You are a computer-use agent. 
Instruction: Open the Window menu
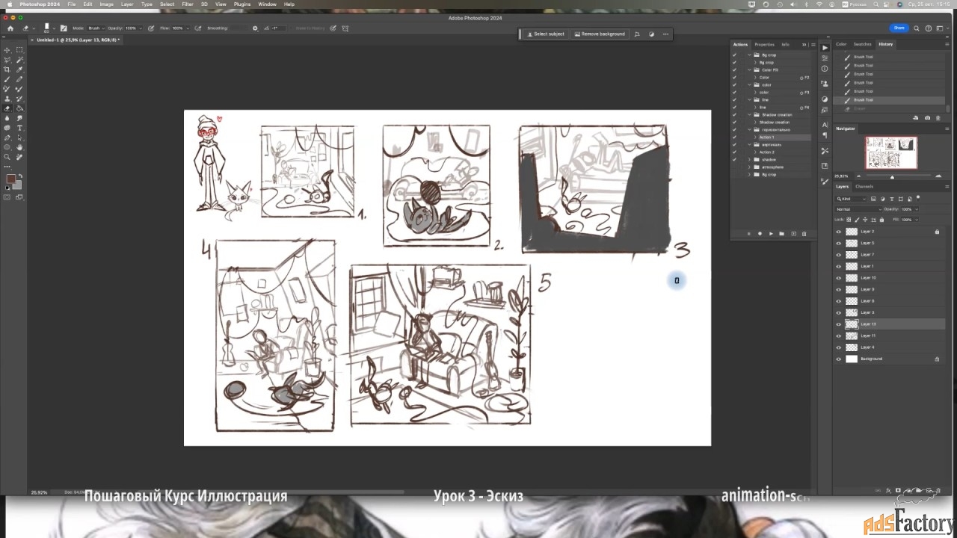(267, 4)
